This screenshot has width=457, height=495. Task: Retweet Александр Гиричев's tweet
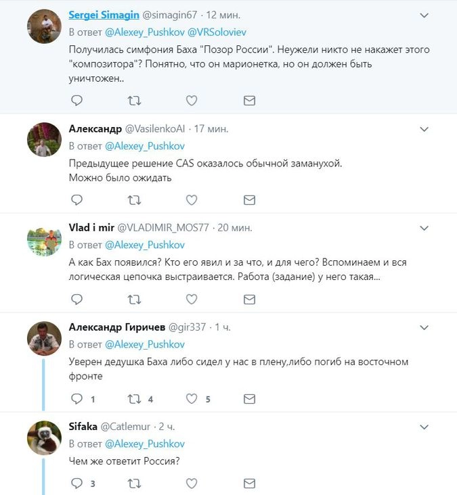point(134,398)
